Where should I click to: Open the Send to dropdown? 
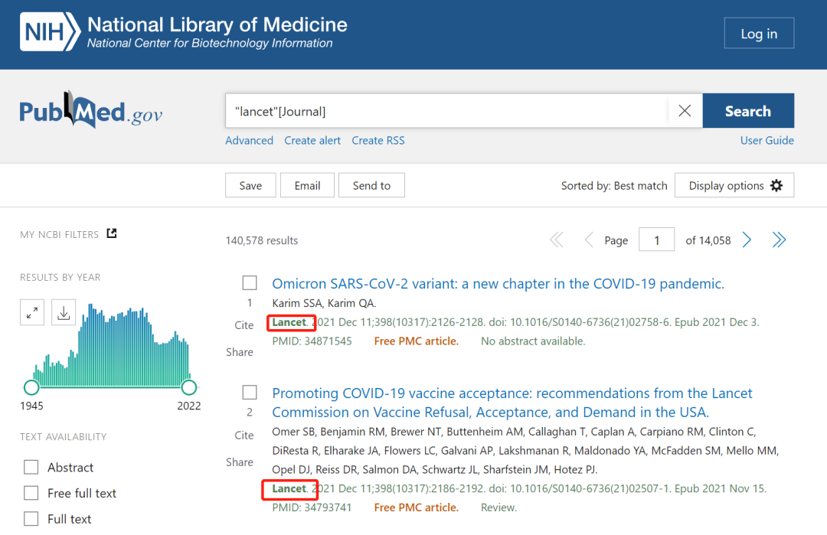[x=371, y=184]
